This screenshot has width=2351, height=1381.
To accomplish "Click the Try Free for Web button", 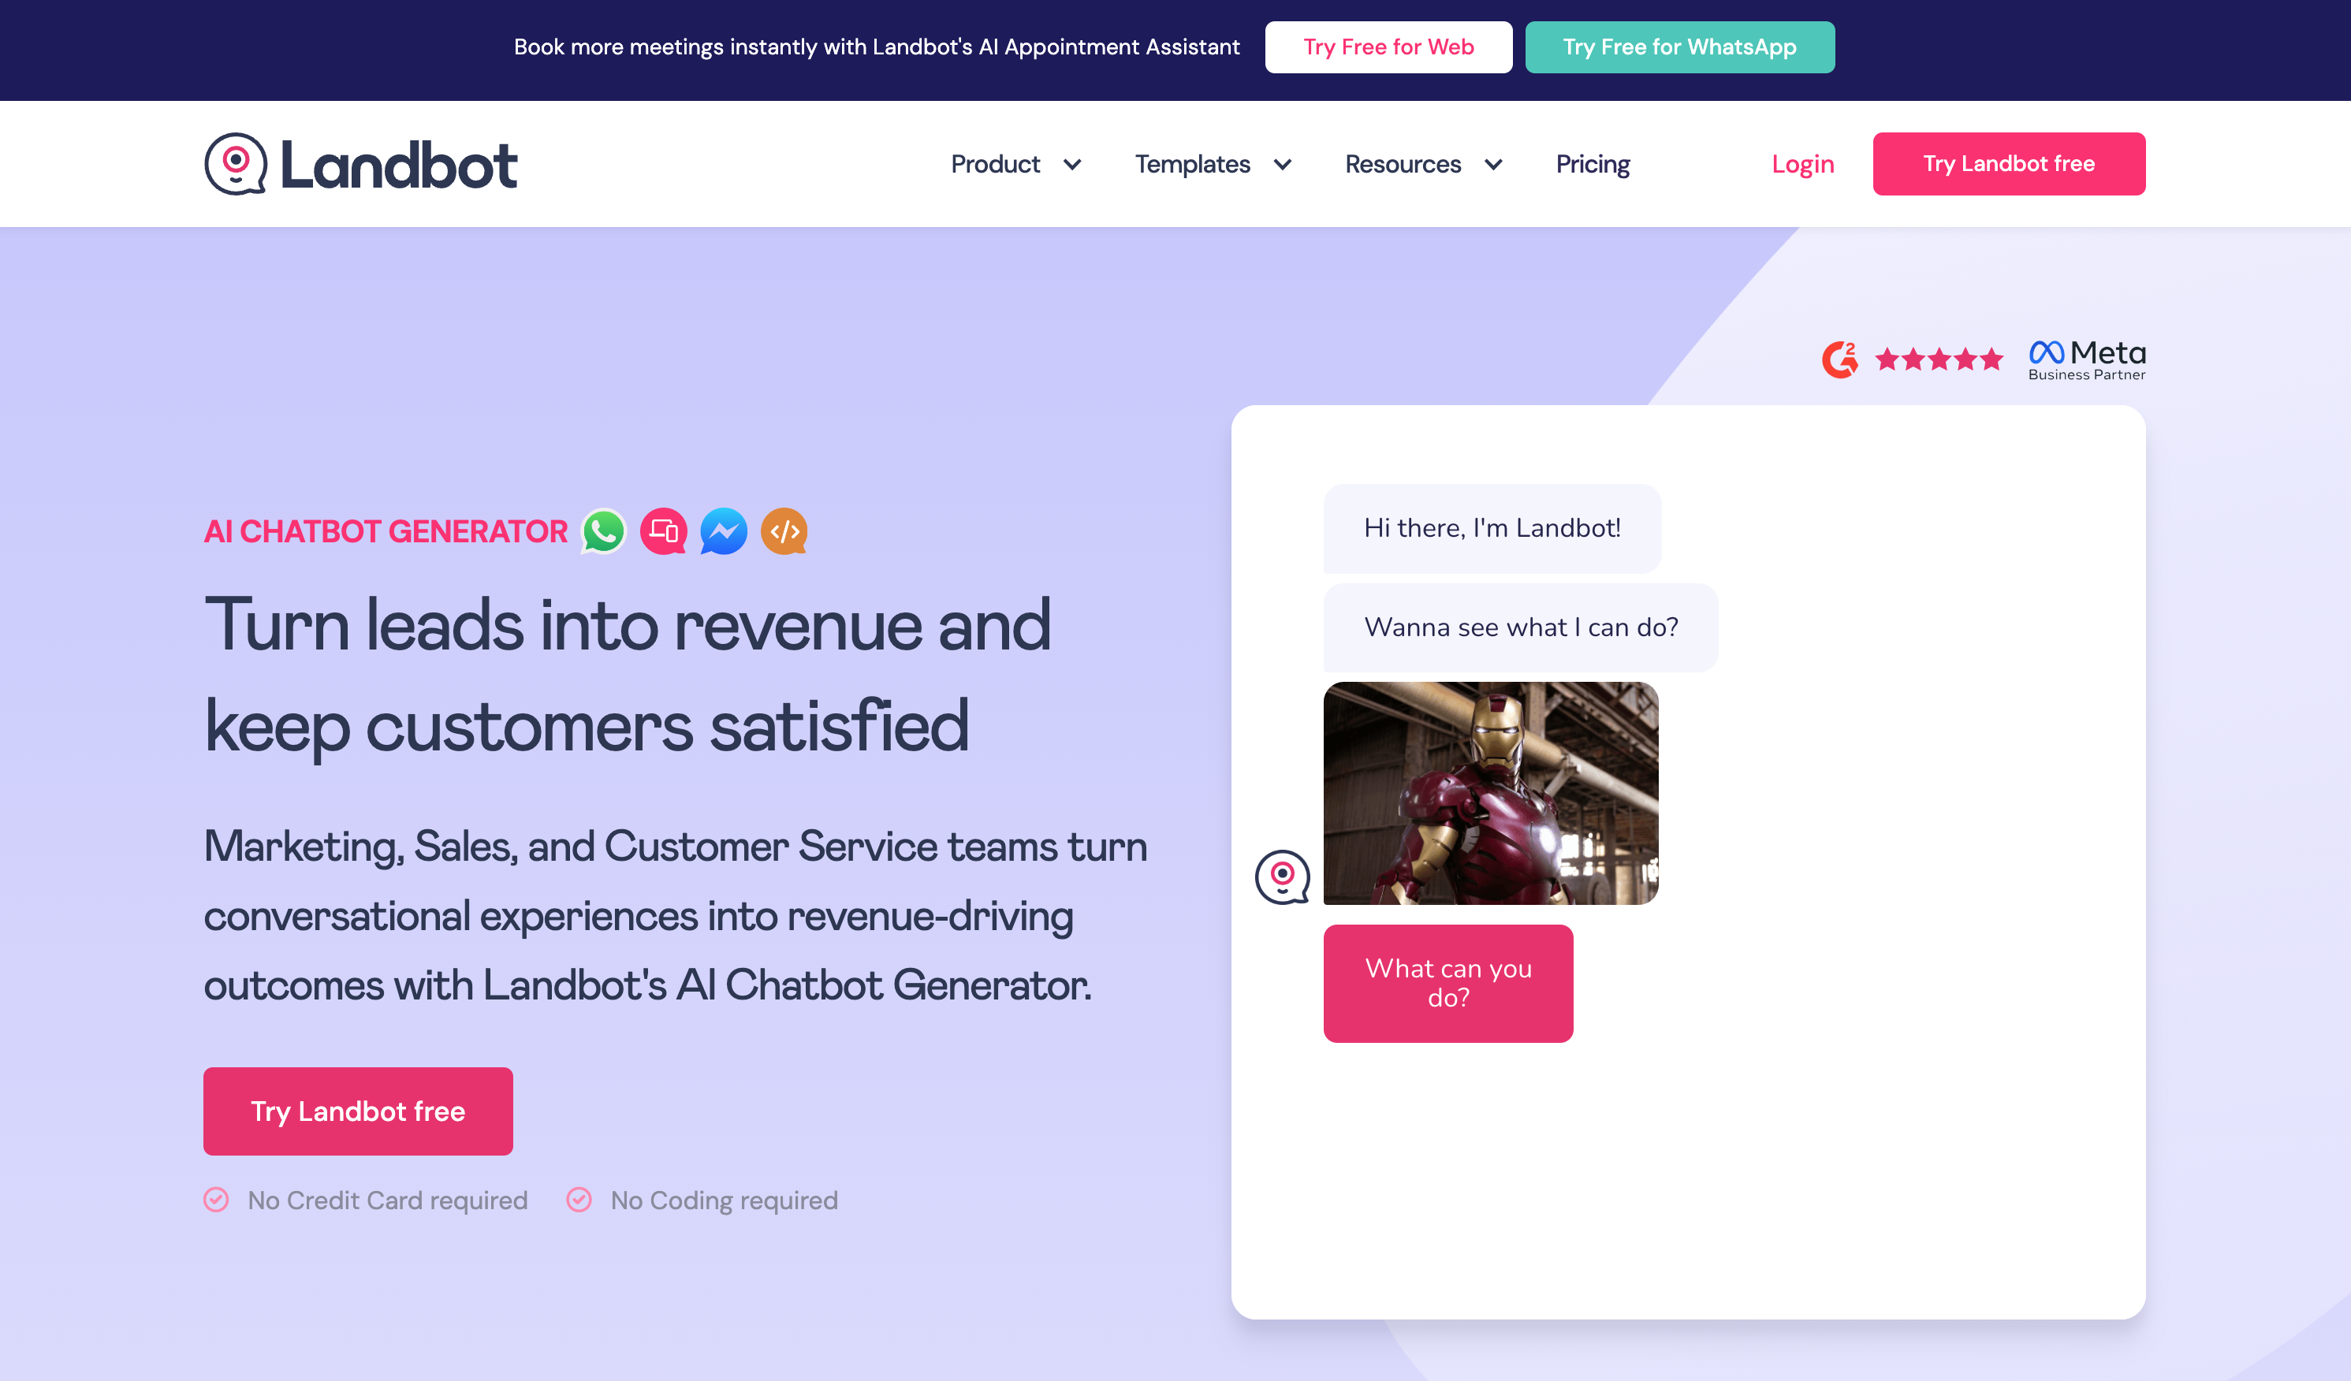I will point(1388,47).
